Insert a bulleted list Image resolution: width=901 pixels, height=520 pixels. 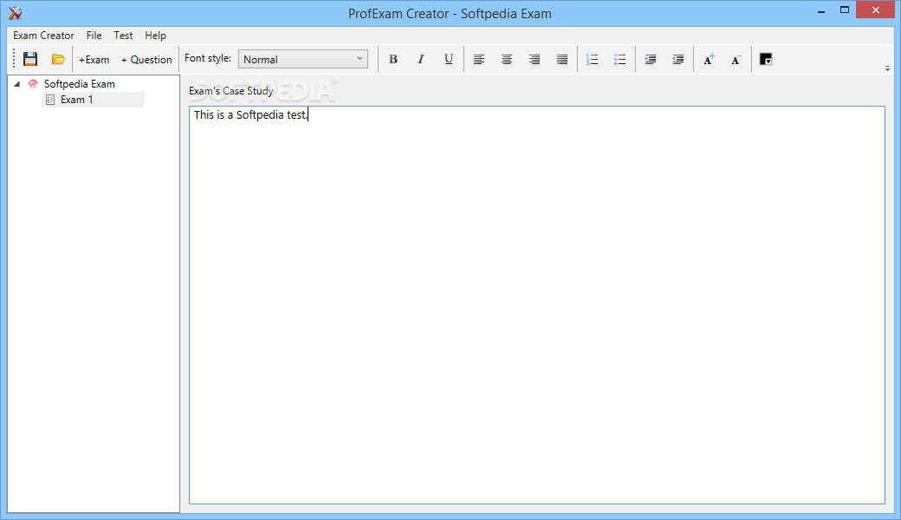(619, 59)
